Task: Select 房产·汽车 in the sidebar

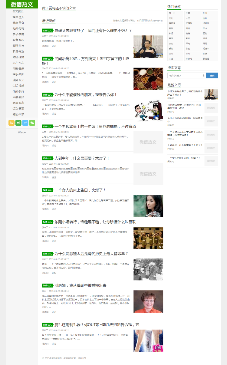Action: 18,63
